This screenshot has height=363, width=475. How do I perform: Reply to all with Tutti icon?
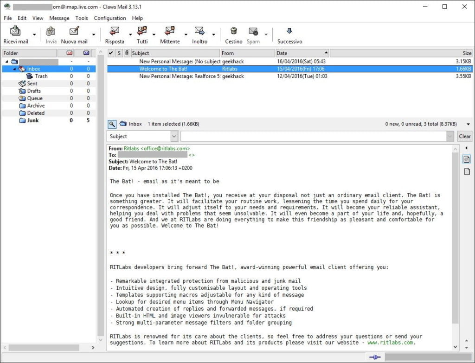(x=142, y=32)
